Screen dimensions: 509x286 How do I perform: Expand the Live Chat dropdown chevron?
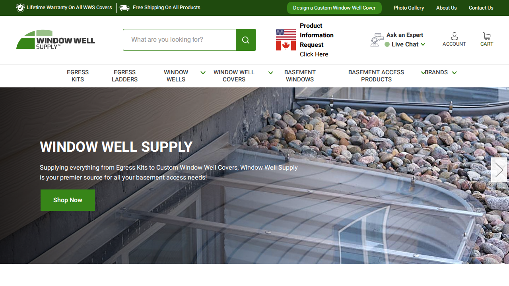tap(423, 44)
